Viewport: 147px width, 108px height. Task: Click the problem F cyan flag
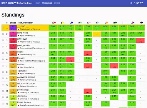click(98, 23)
